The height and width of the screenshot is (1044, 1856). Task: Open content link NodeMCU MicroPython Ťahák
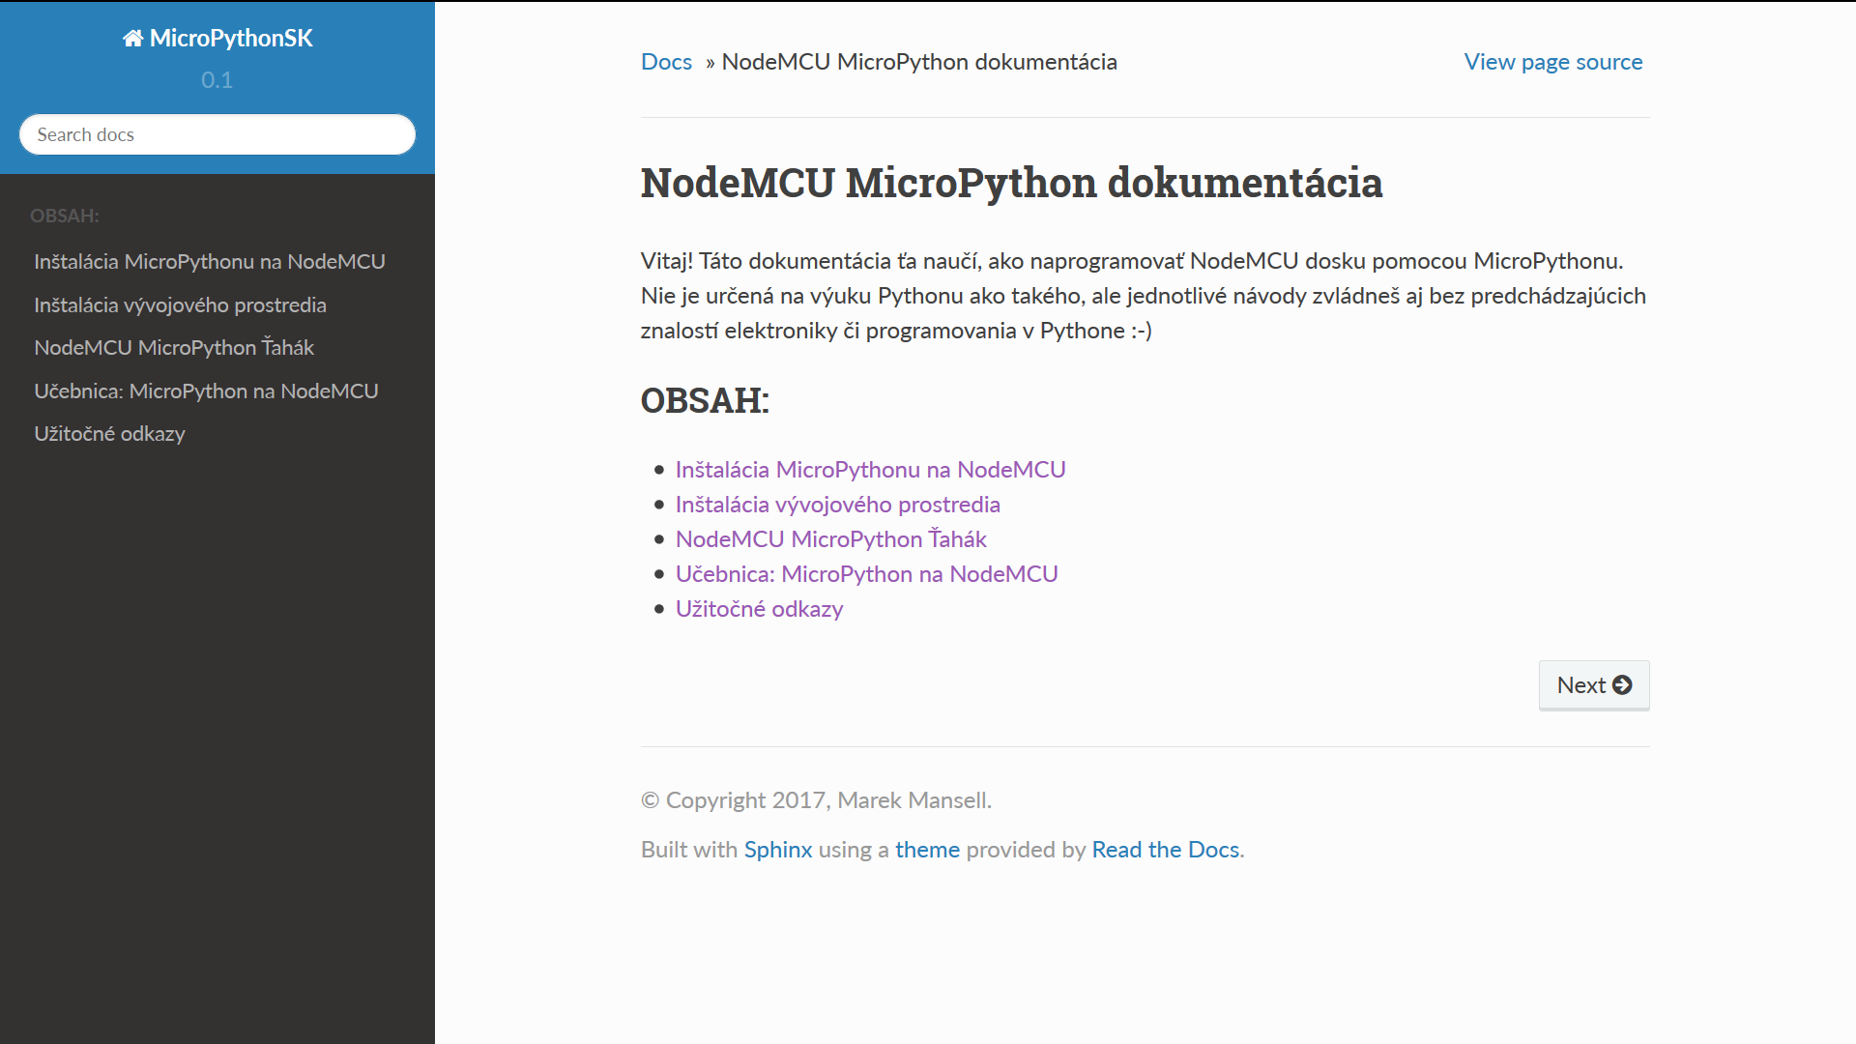click(830, 539)
